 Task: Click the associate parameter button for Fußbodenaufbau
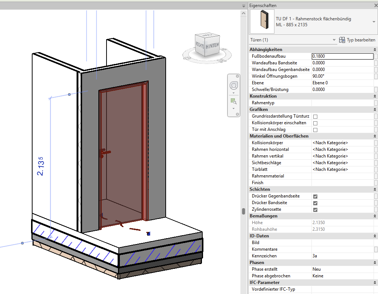[x=376, y=56]
